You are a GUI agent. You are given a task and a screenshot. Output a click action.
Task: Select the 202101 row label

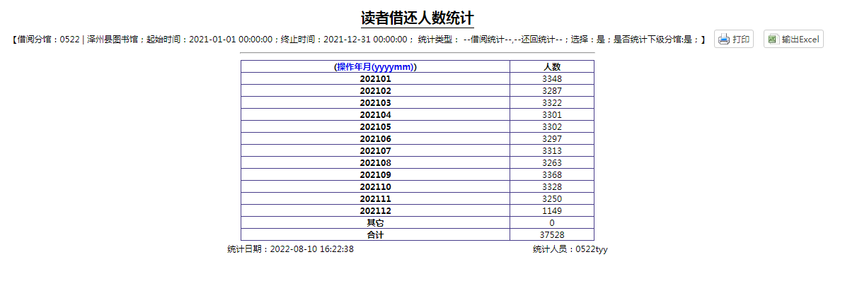(375, 79)
